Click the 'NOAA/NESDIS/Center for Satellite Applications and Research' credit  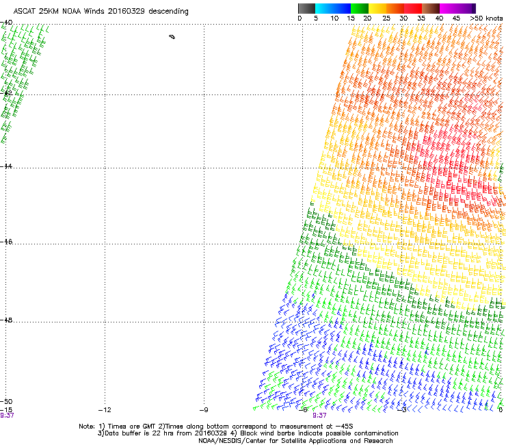coord(295,441)
